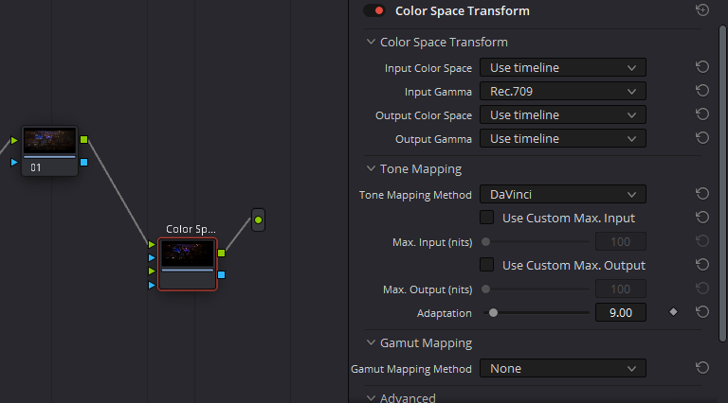This screenshot has height=403, width=728.
Task: Reset Input Color Space setting
Action: 702,67
